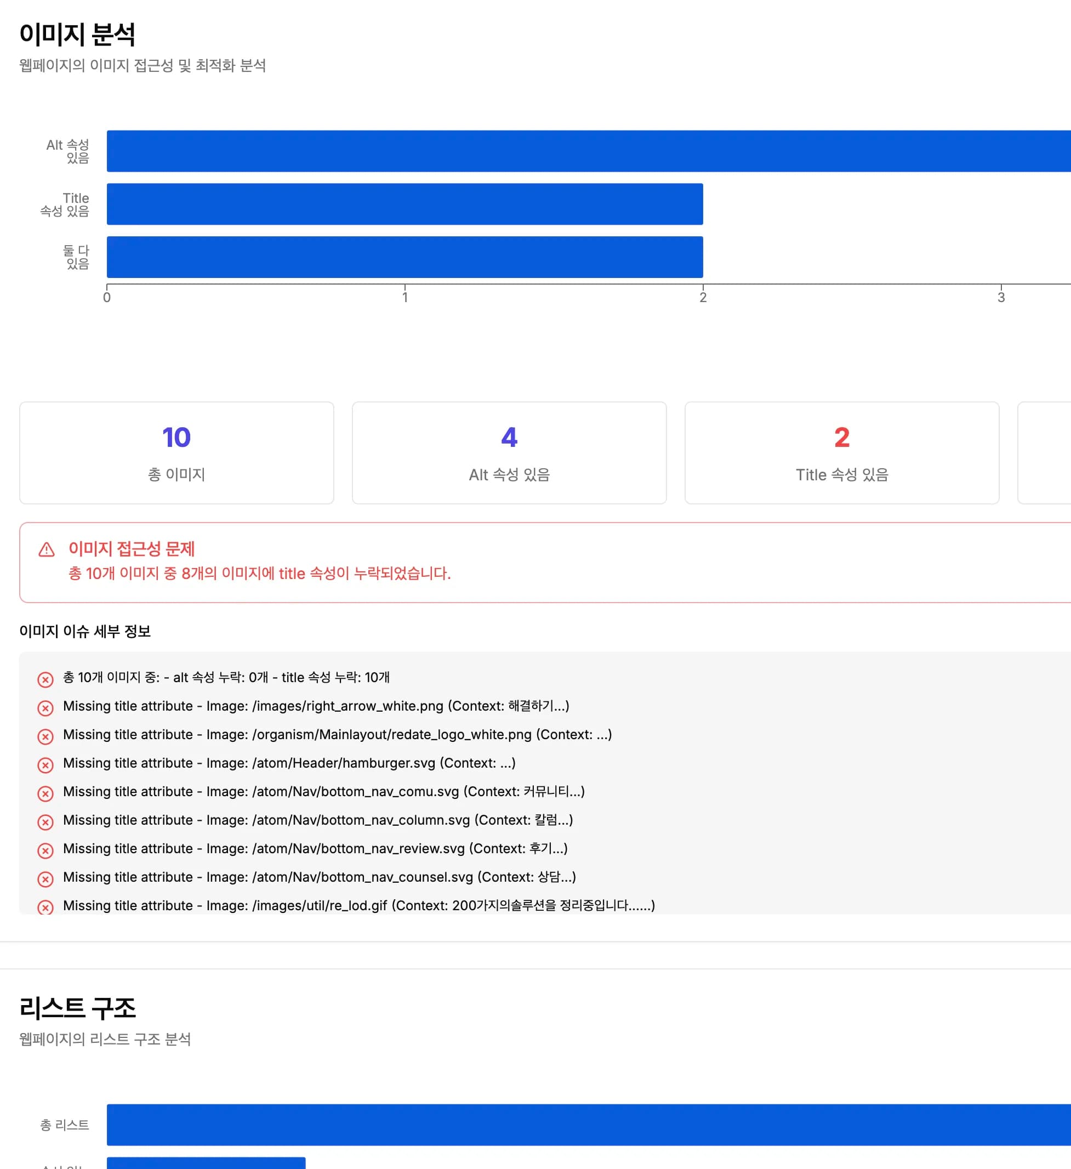Select the '총 이미지' stat card showing 10
Screen dimensions: 1071x1169
(176, 453)
